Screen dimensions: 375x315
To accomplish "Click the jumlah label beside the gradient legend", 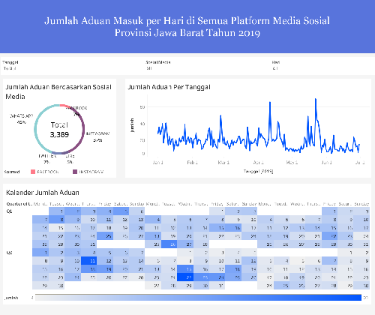I will 11,298.
